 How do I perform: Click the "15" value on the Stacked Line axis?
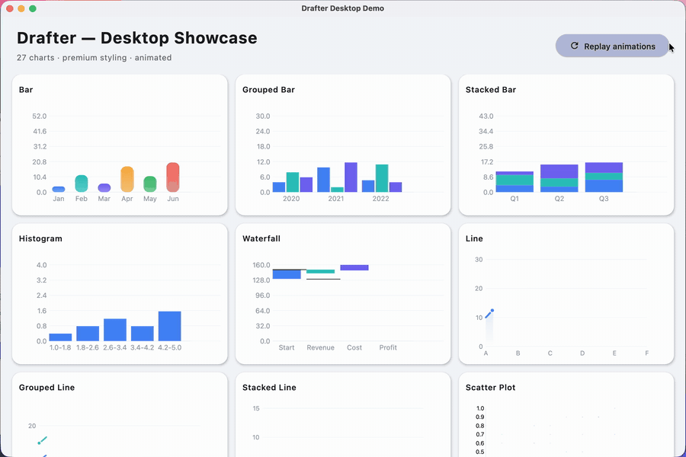pos(256,408)
